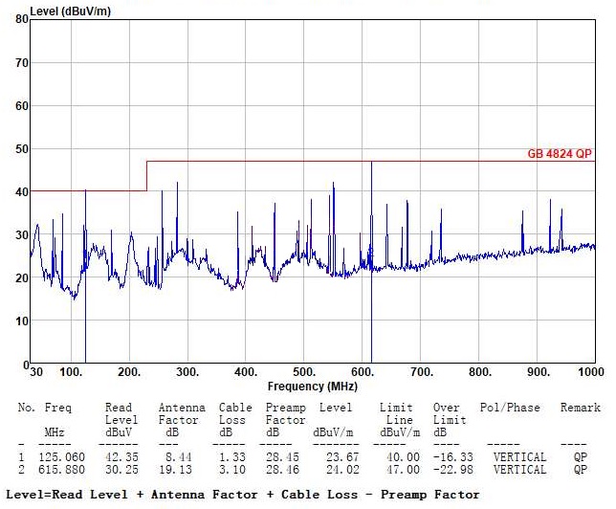Click the 'Over Limit' column header
This screenshot has width=616, height=509.
click(x=450, y=414)
